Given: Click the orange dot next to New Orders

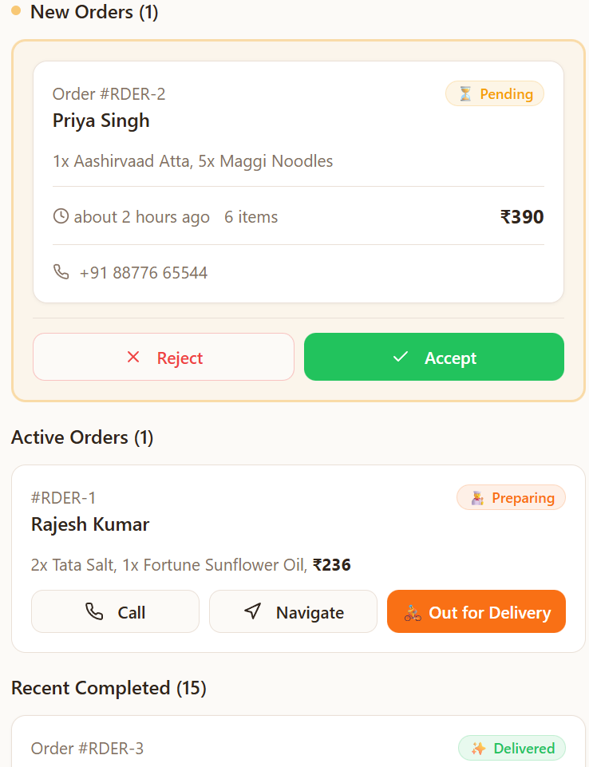Looking at the screenshot, I should pyautogui.click(x=16, y=10).
